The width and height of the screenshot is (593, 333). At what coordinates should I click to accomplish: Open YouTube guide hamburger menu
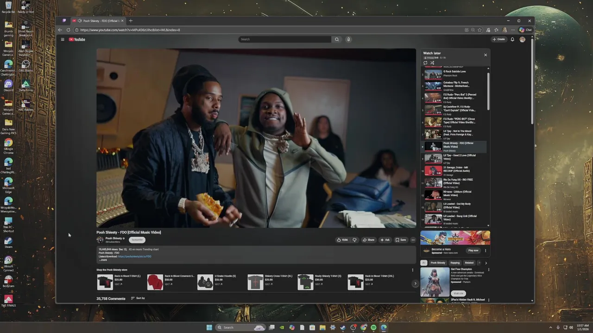(63, 39)
